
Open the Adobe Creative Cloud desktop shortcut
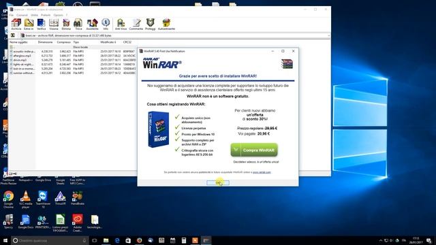point(77,223)
